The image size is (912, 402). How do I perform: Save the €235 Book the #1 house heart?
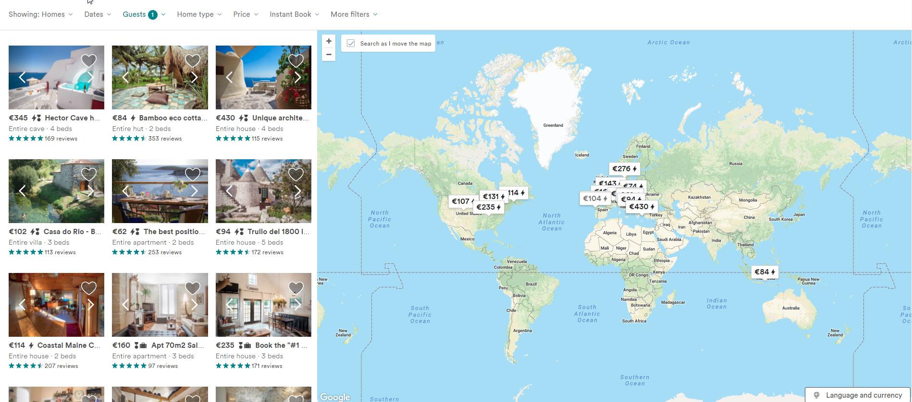coord(296,288)
